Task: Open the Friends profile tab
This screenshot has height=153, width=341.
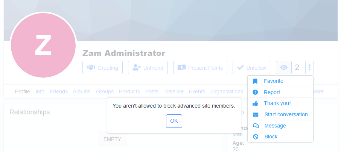Action: click(59, 91)
